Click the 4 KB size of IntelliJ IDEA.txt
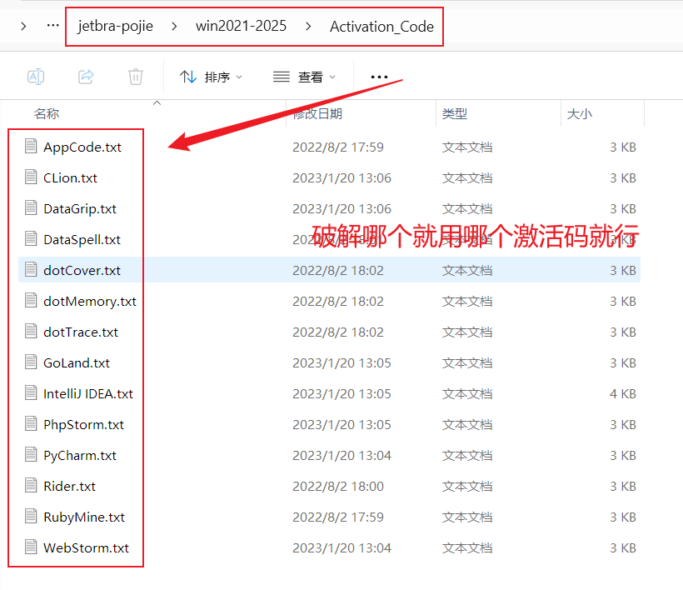The height and width of the screenshot is (590, 683). click(623, 394)
